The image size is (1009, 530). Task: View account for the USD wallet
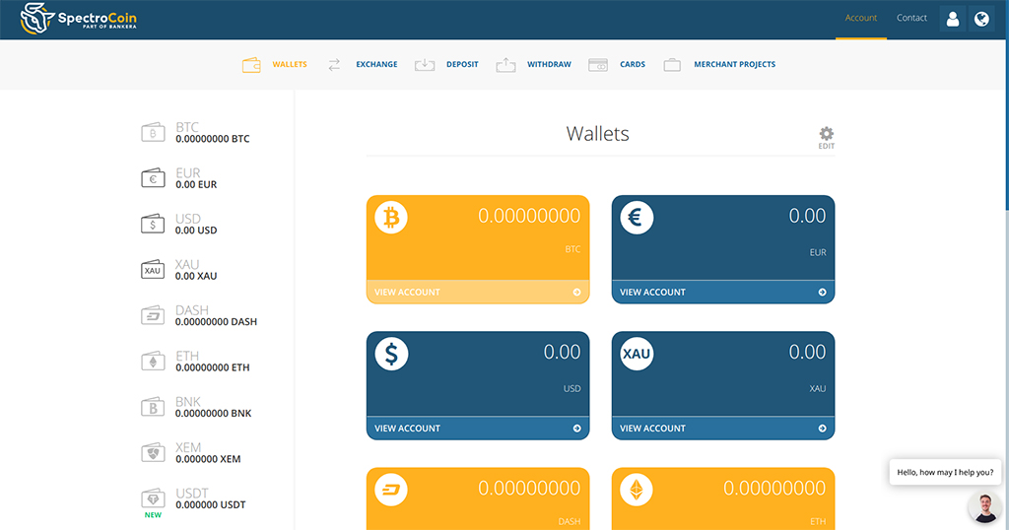(x=478, y=429)
